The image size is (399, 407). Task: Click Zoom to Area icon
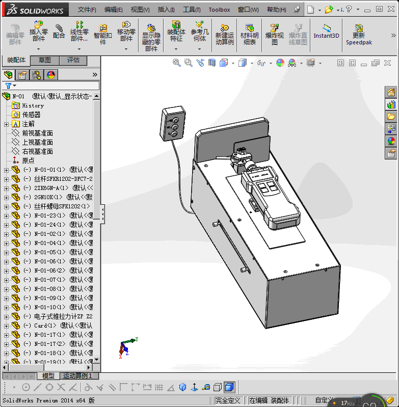[x=188, y=63]
